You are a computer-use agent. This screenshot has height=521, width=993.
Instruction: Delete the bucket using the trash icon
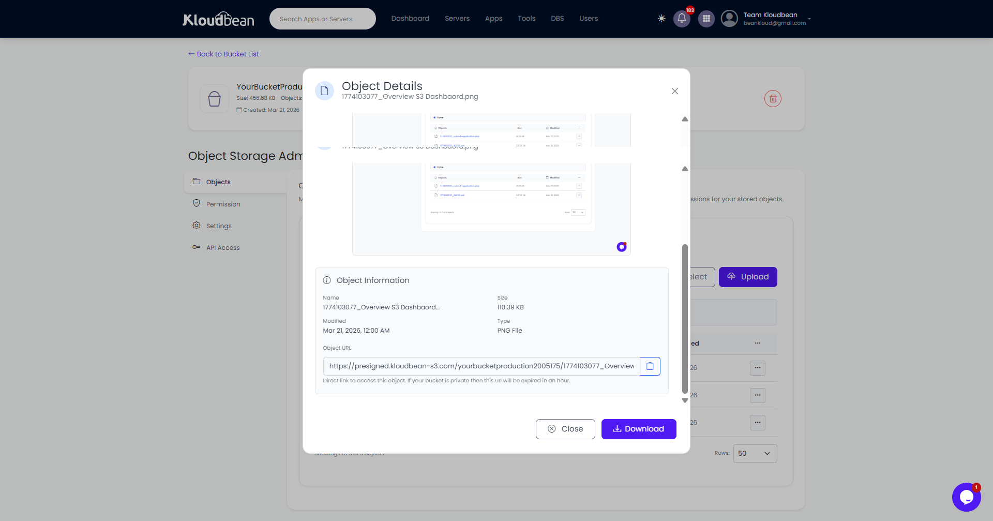pos(773,98)
